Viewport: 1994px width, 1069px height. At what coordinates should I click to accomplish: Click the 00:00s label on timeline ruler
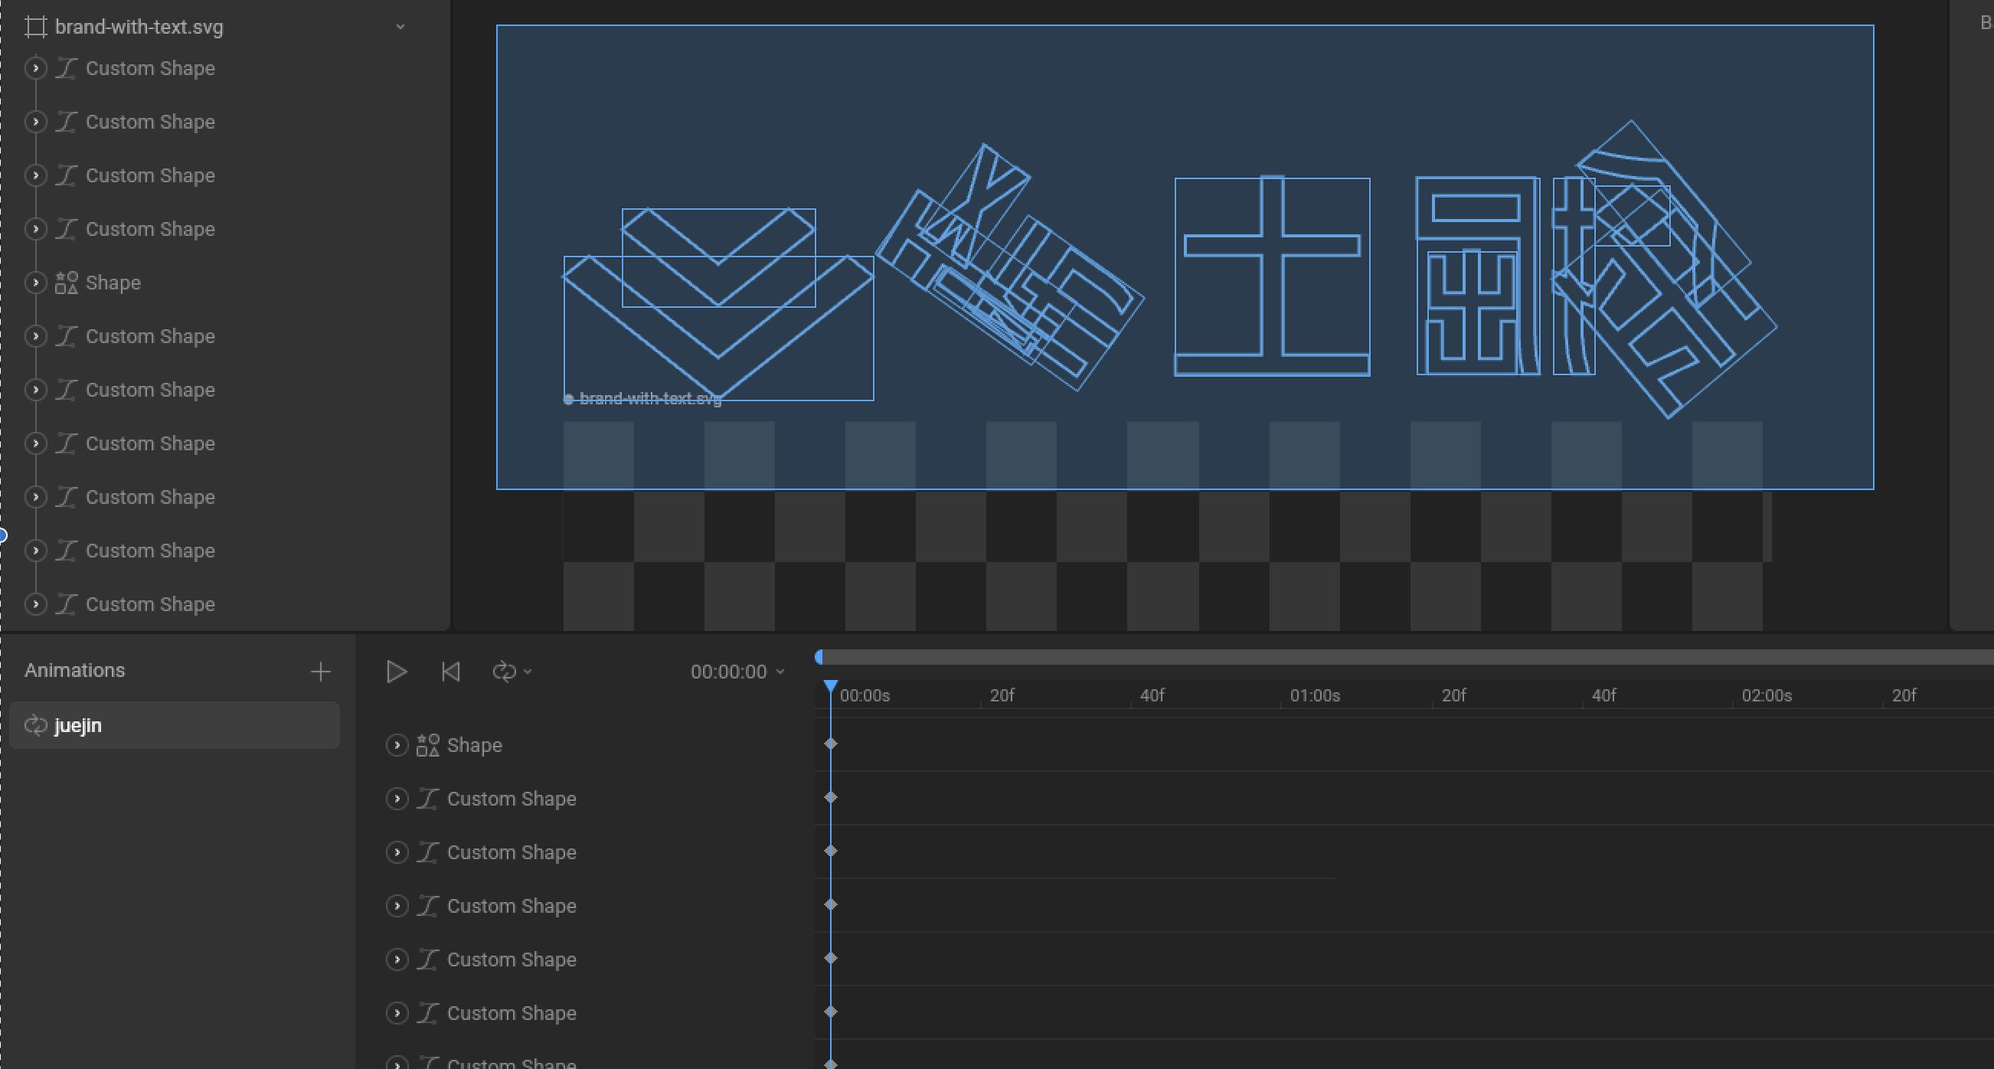(x=865, y=695)
